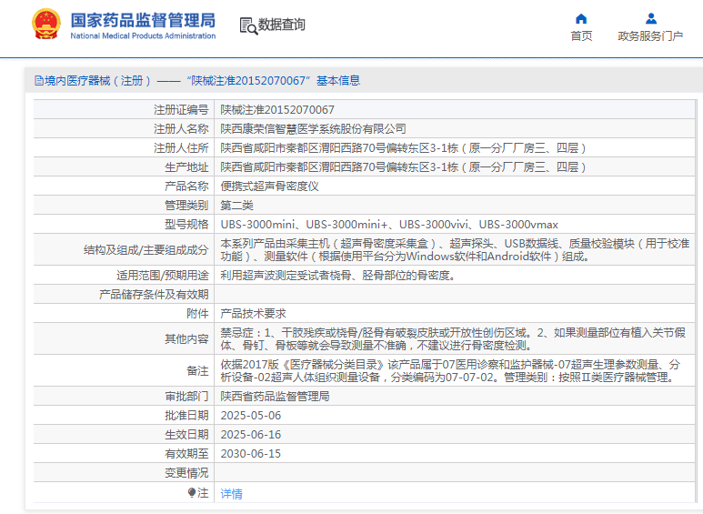This screenshot has height=514, width=703.
Task: Click the National Medical Products Administration subtitle
Action: pos(143,36)
